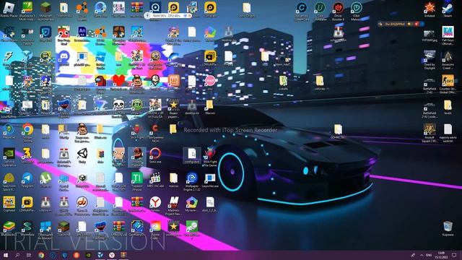Open Roblox Studio shortcut

(x=100, y=56)
